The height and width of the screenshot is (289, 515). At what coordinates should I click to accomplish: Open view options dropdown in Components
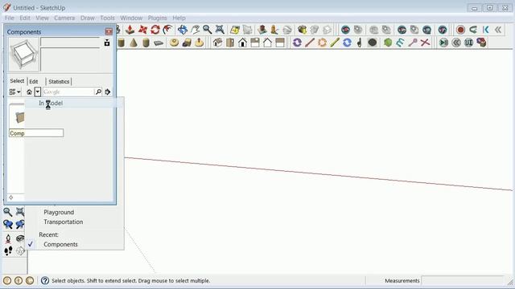[14, 92]
